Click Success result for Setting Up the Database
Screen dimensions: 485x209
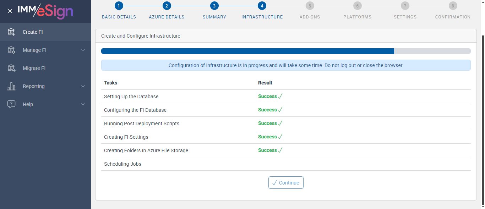tap(270, 97)
